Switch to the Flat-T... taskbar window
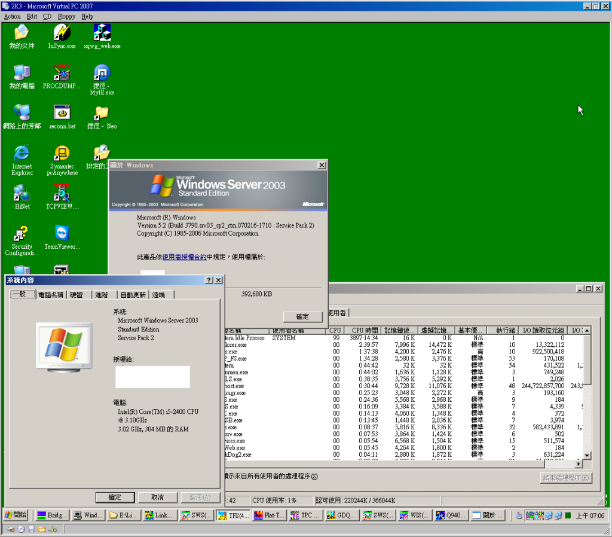Image resolution: width=612 pixels, height=537 pixels. 269,515
